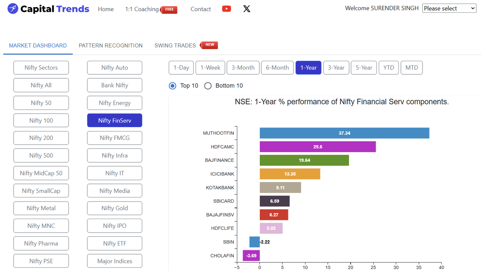Click the Capital Trends logo
The height and width of the screenshot is (271, 481).
coord(49,8)
